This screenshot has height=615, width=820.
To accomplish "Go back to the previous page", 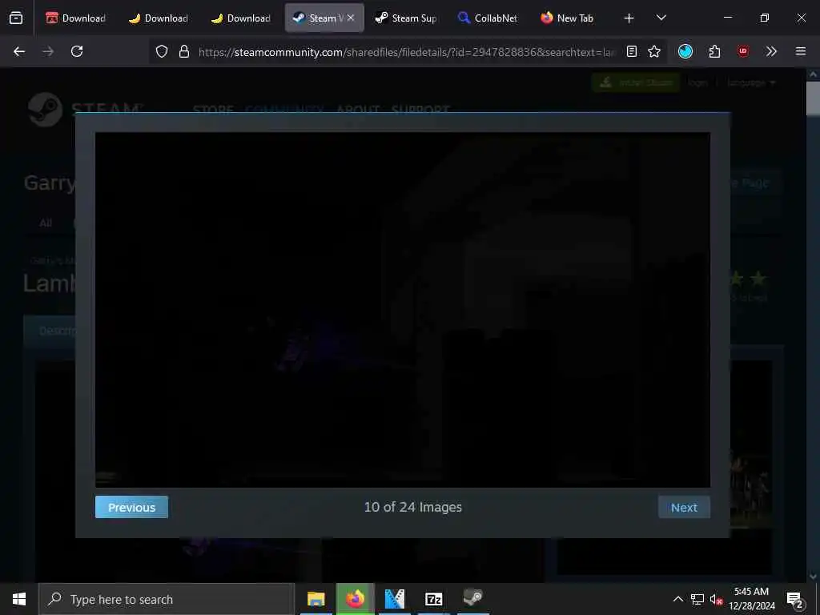I will click(x=19, y=51).
